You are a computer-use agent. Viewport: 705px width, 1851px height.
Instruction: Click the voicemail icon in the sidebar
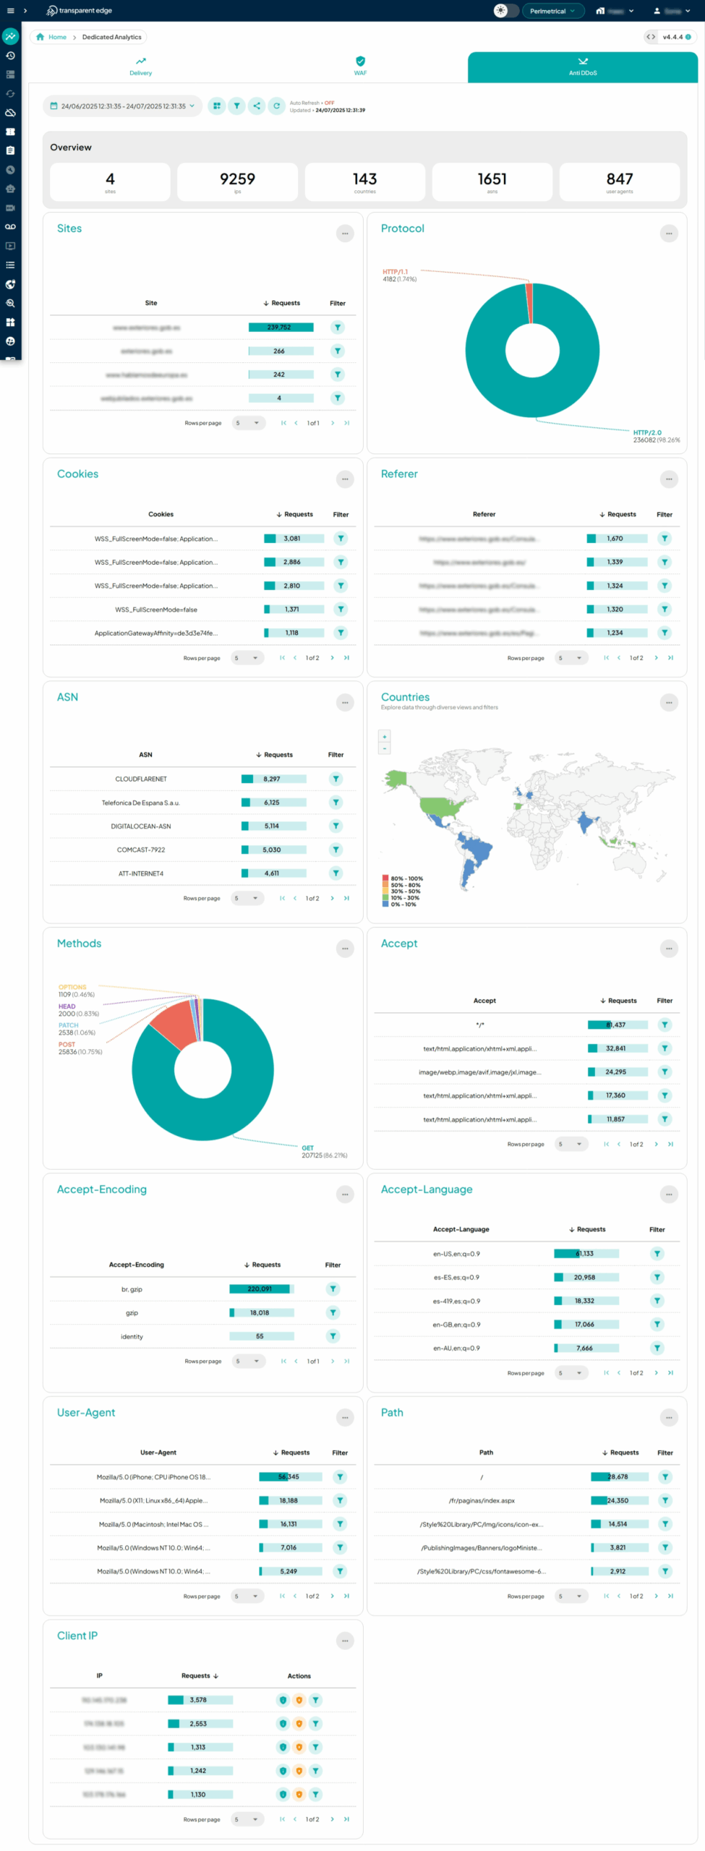[10, 227]
